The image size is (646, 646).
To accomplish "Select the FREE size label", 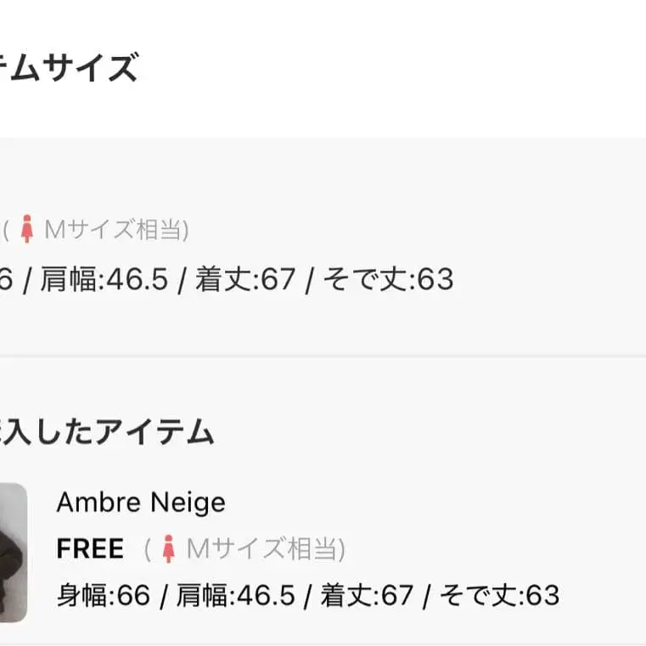I will (90, 549).
